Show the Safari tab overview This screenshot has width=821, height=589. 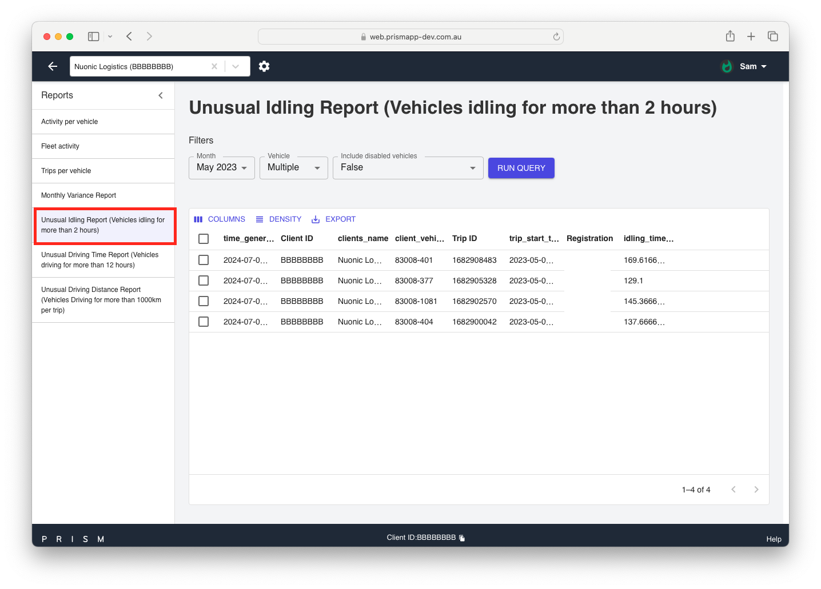click(772, 37)
